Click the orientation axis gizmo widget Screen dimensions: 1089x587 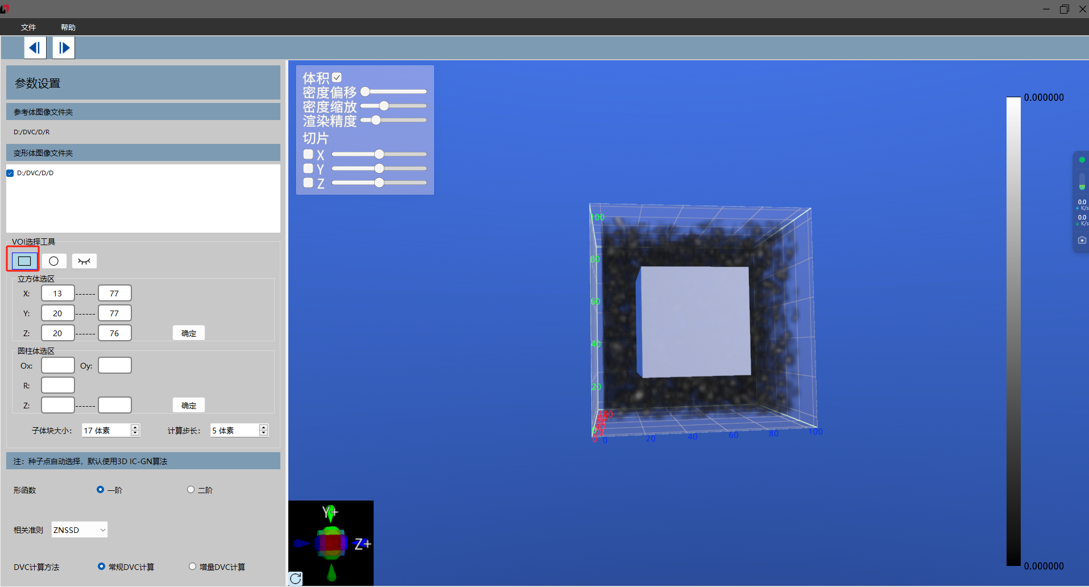pos(331,543)
